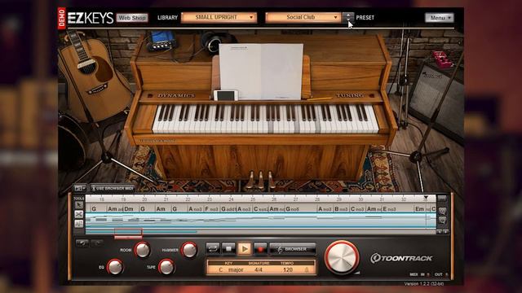Select the C sus chord block
Viewport: 522px width, 293px height.
(x=260, y=208)
